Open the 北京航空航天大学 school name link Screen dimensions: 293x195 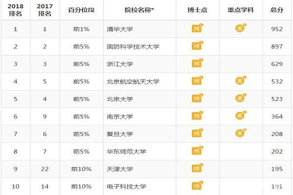pyautogui.click(x=133, y=81)
